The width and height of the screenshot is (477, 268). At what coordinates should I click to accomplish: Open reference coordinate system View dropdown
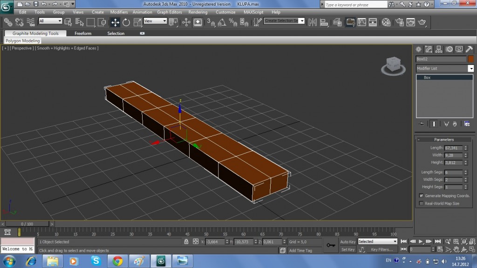click(x=155, y=21)
